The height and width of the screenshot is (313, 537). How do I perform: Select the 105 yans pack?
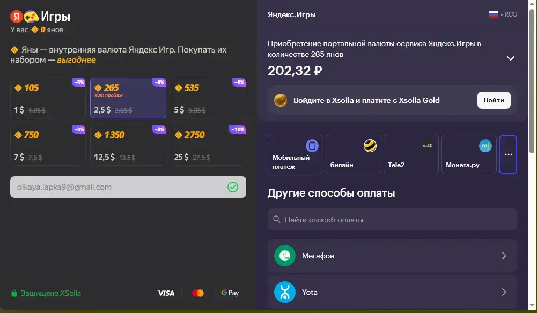click(48, 98)
